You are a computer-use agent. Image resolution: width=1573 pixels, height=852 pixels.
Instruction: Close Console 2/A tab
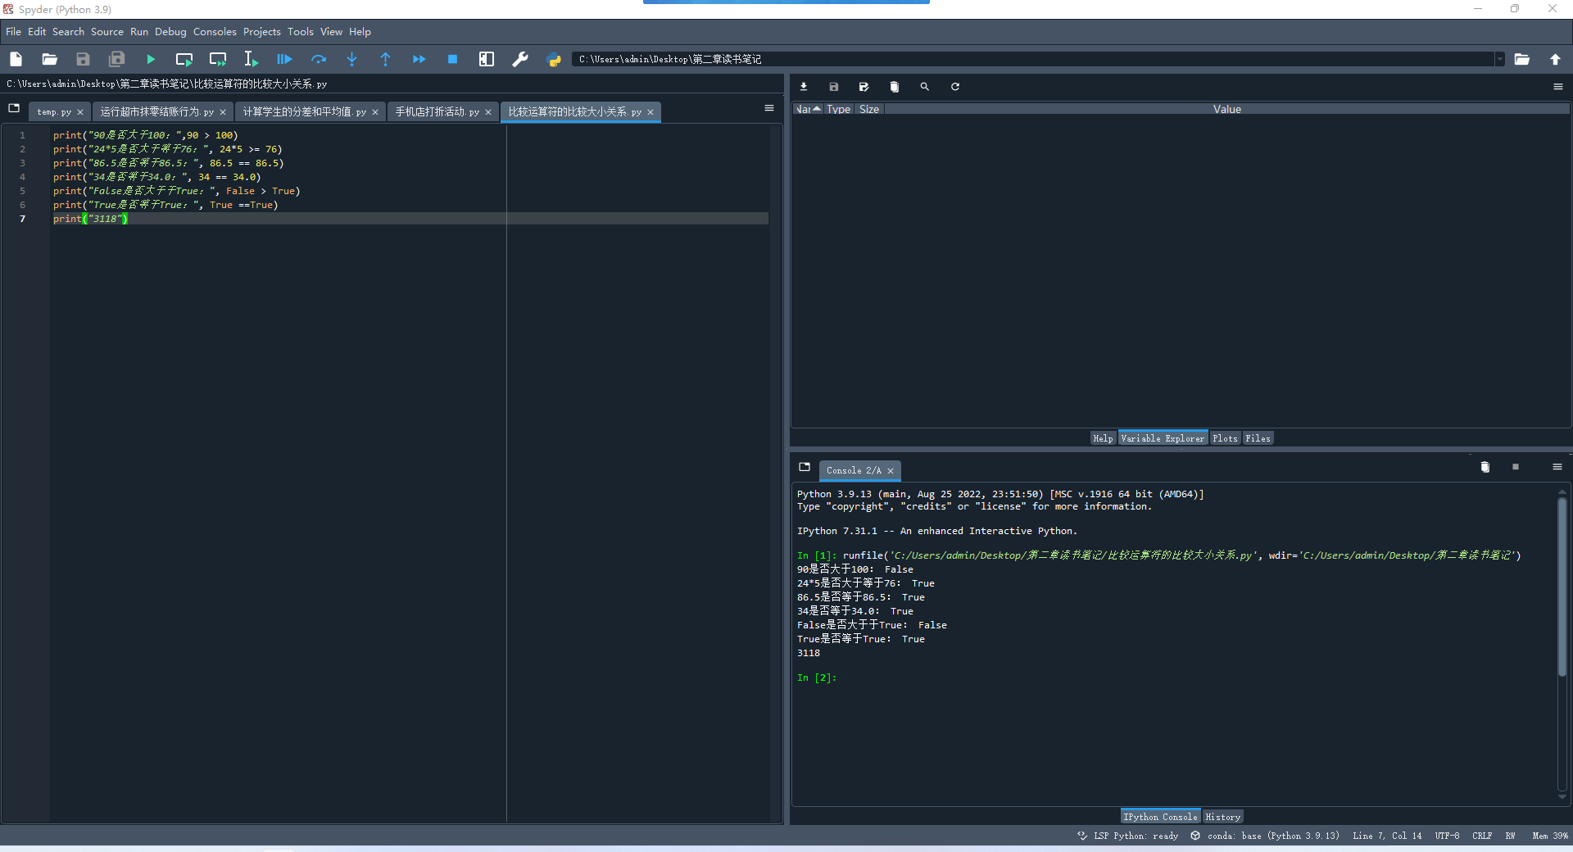point(891,471)
